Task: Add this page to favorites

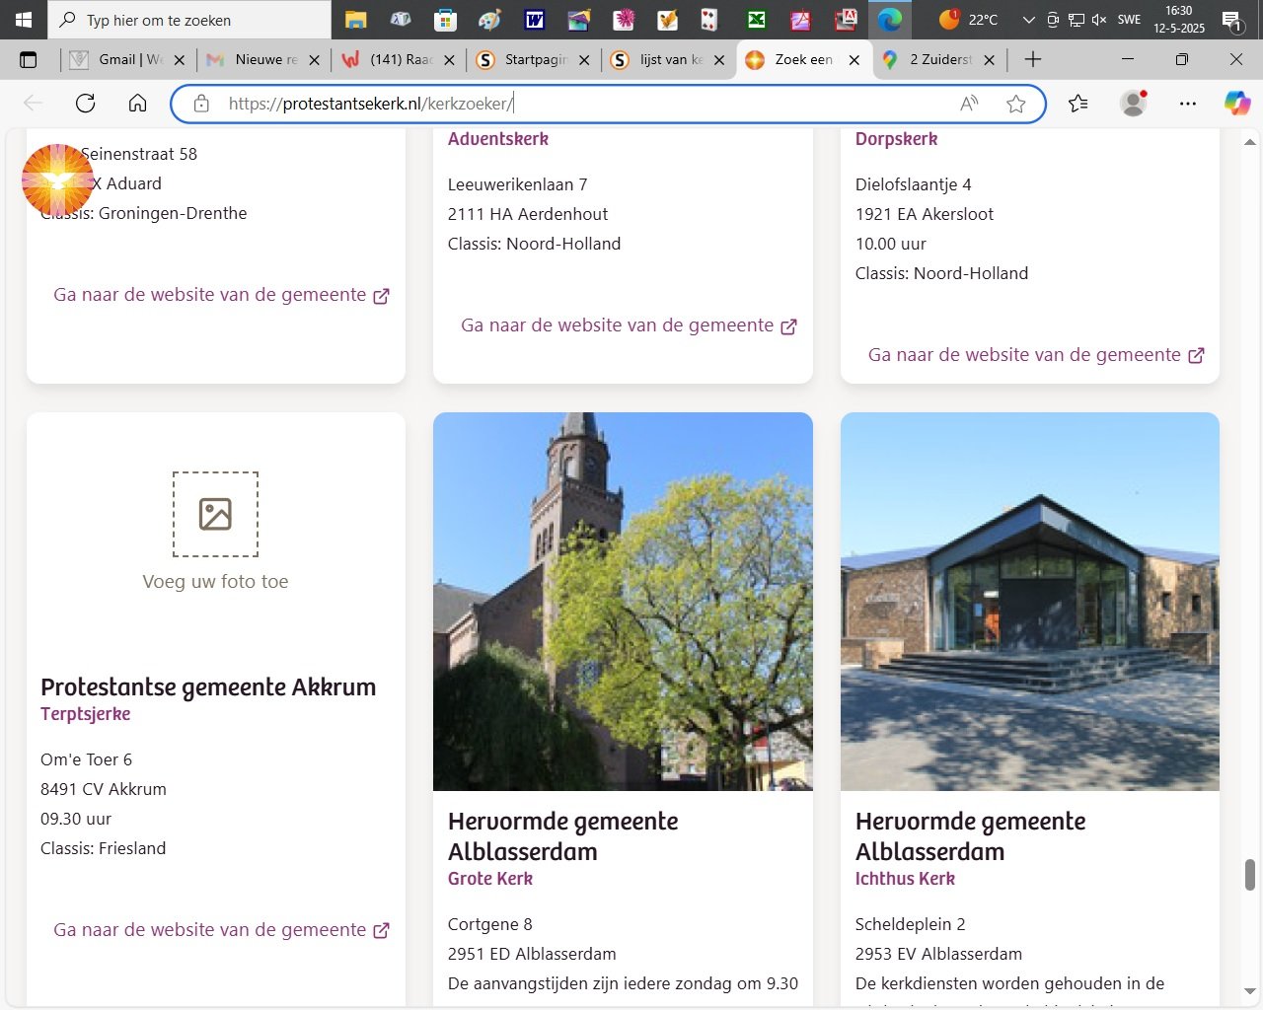Action: 1015,104
